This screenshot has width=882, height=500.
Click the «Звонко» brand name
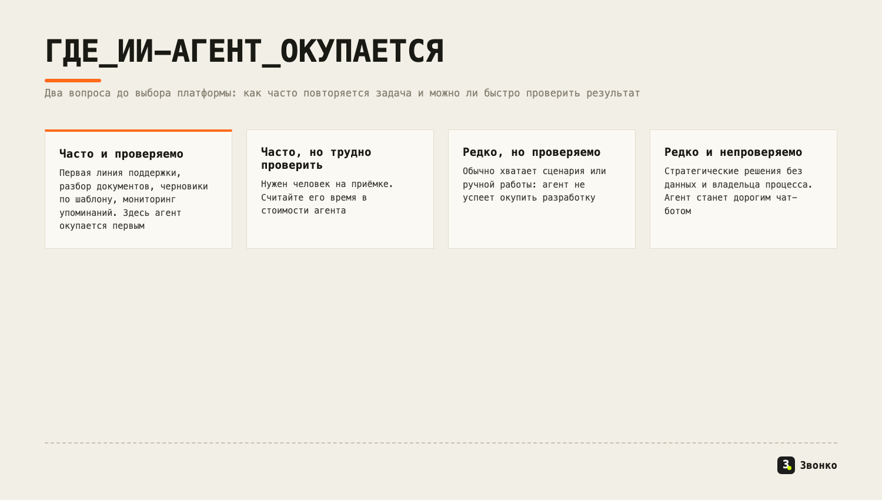pos(818,465)
